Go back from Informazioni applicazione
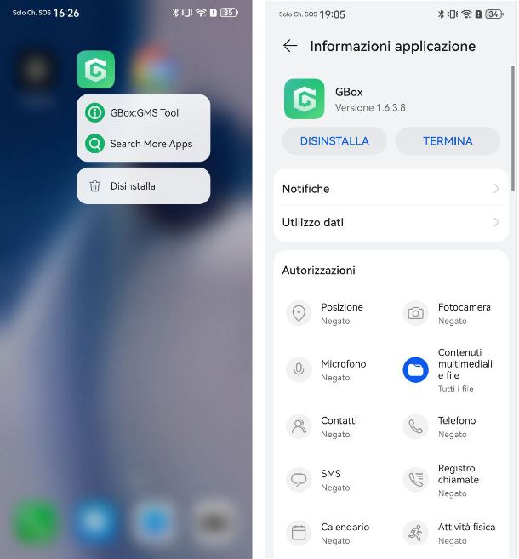The width and height of the screenshot is (519, 559). 290,46
